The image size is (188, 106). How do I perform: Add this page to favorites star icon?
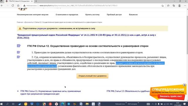click(162, 6)
